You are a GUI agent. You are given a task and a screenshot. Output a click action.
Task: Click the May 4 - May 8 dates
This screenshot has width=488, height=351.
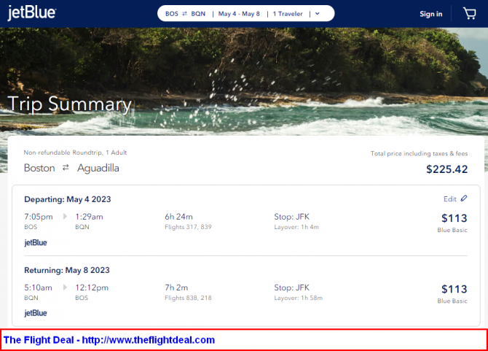click(x=239, y=14)
